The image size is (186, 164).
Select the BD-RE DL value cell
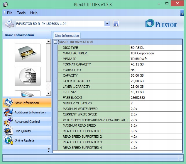click(156, 48)
